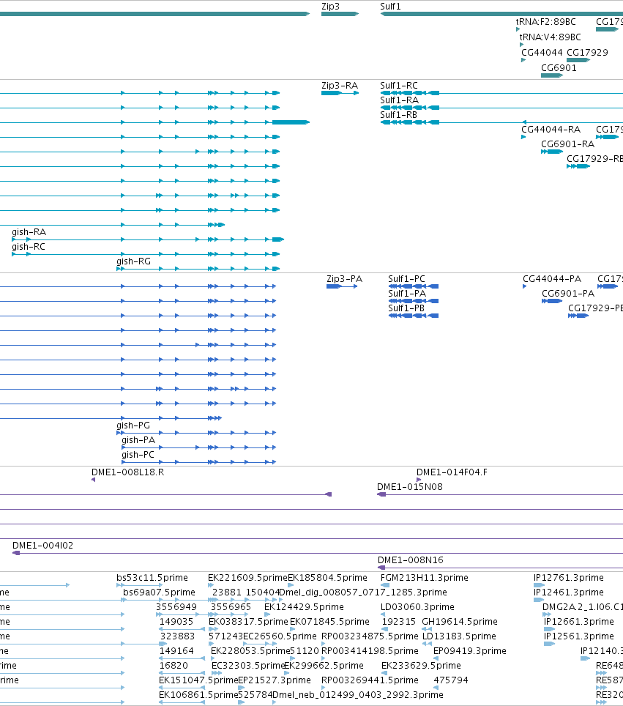Open the Sulf1-PB protein label

click(406, 308)
